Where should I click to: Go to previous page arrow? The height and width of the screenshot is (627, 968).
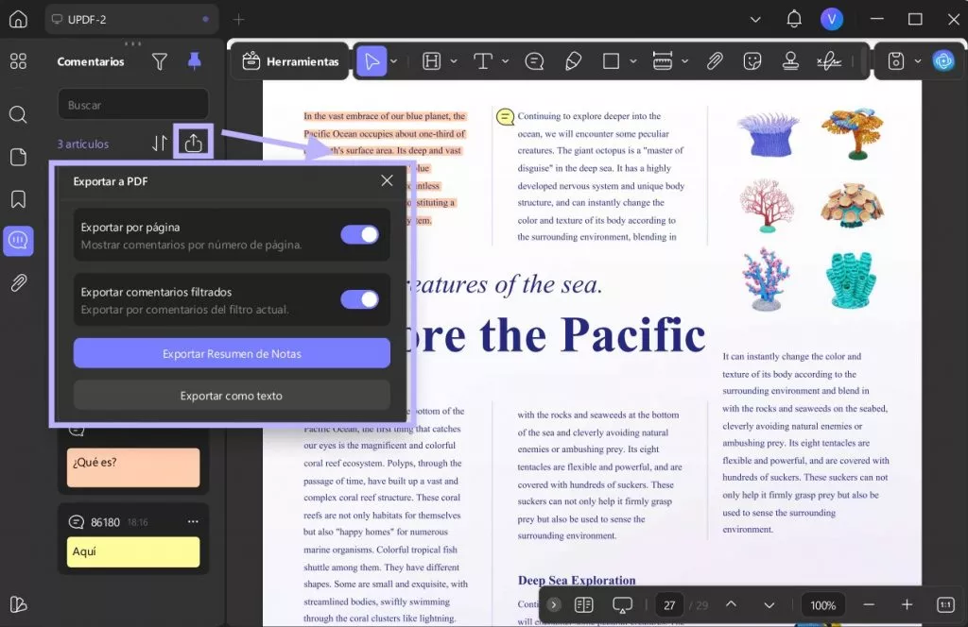(731, 604)
